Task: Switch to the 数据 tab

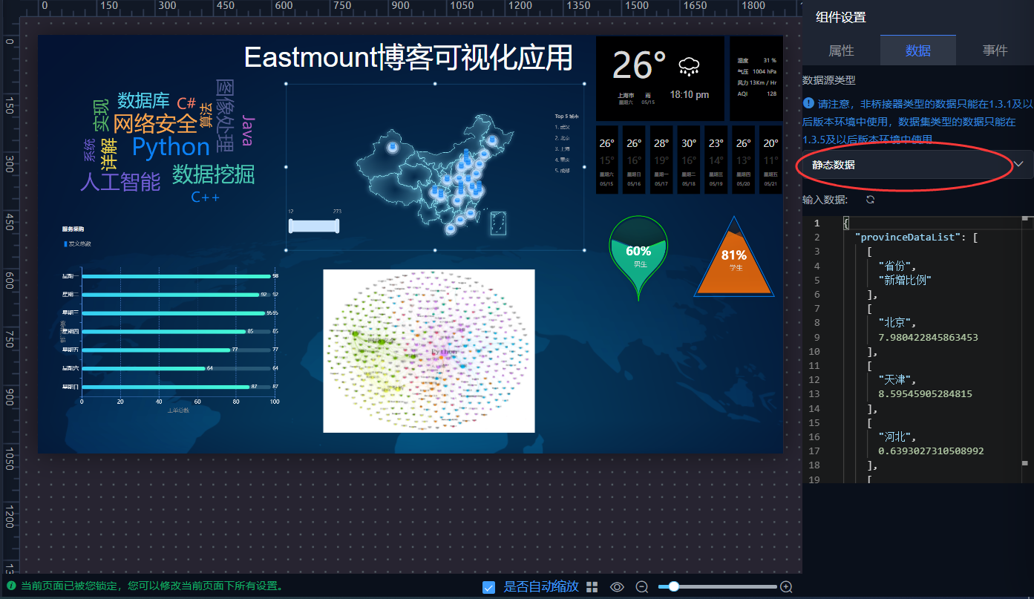Action: (x=918, y=50)
